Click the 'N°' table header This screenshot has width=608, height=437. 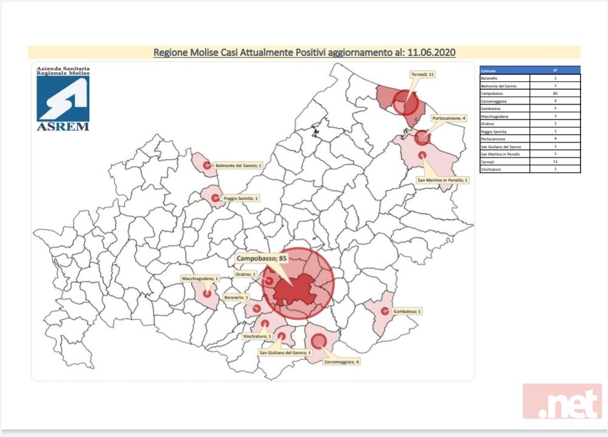pos(555,70)
